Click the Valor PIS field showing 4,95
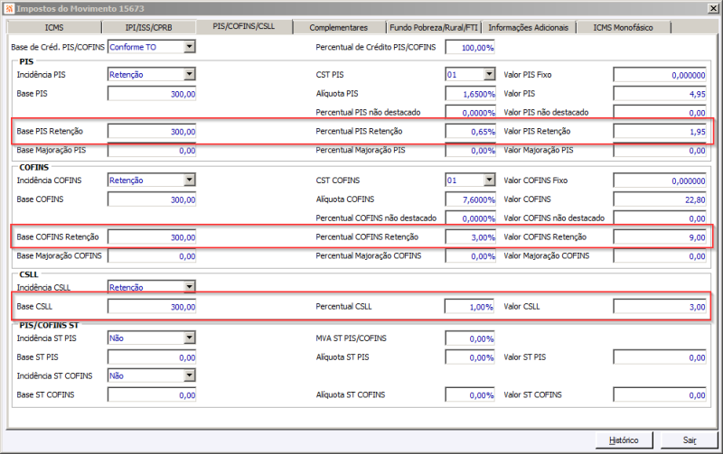Image resolution: width=723 pixels, height=454 pixels. click(x=660, y=94)
